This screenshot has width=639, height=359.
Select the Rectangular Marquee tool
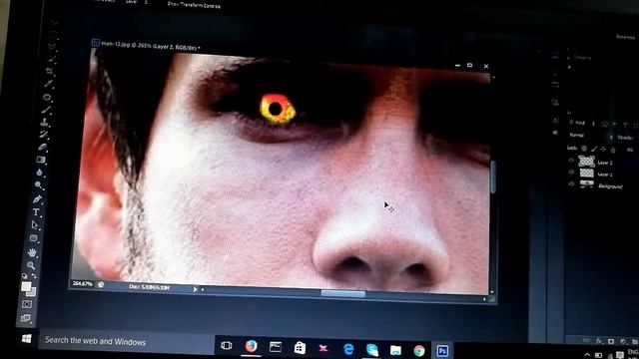pyautogui.click(x=53, y=35)
